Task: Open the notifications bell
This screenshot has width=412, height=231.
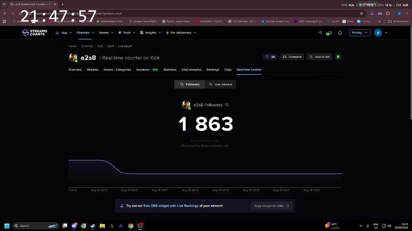Action: click(340, 33)
